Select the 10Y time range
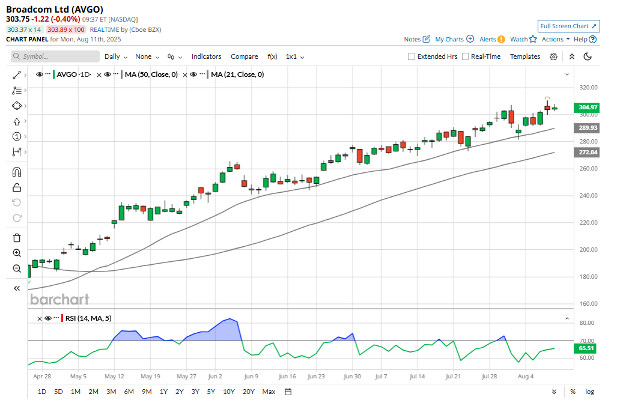617x418 pixels. [229, 392]
